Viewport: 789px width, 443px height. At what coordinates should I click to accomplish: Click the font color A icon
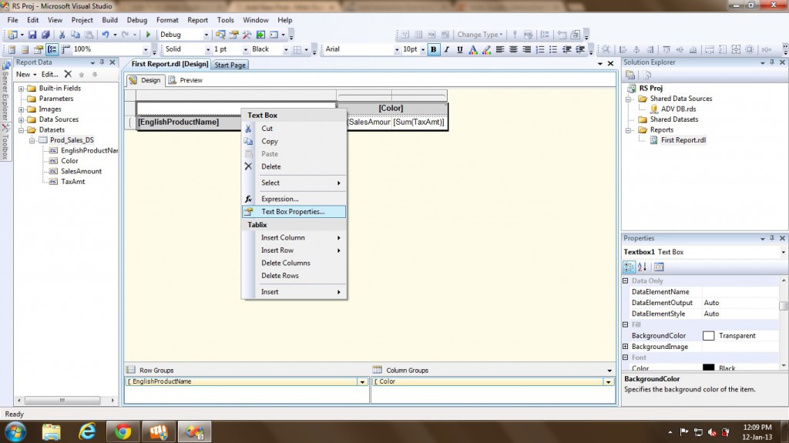473,49
